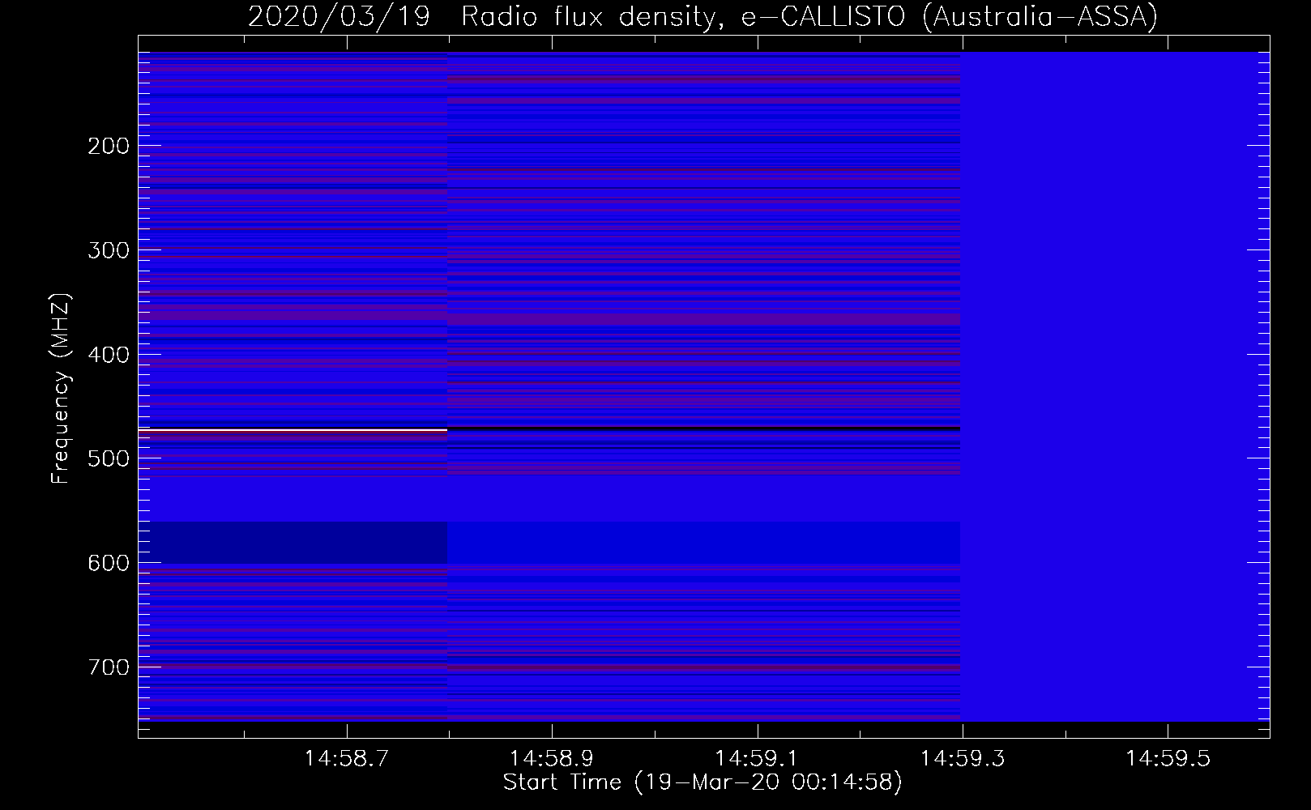
Task: Select the 'Frequency (MHZ)' axis label
Action: click(x=61, y=388)
